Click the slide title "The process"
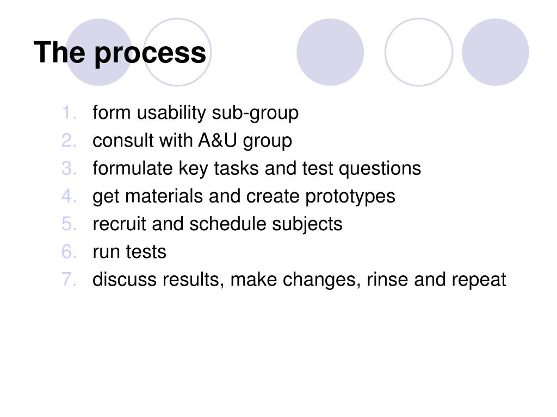 pos(120,53)
